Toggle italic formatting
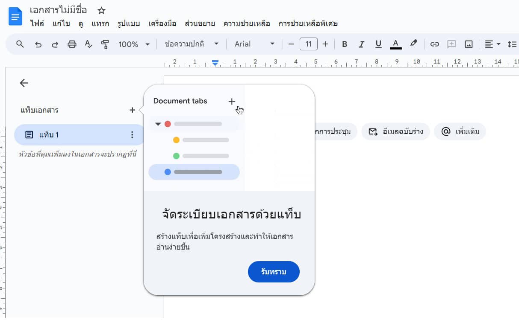The image size is (519, 320). tap(361, 44)
